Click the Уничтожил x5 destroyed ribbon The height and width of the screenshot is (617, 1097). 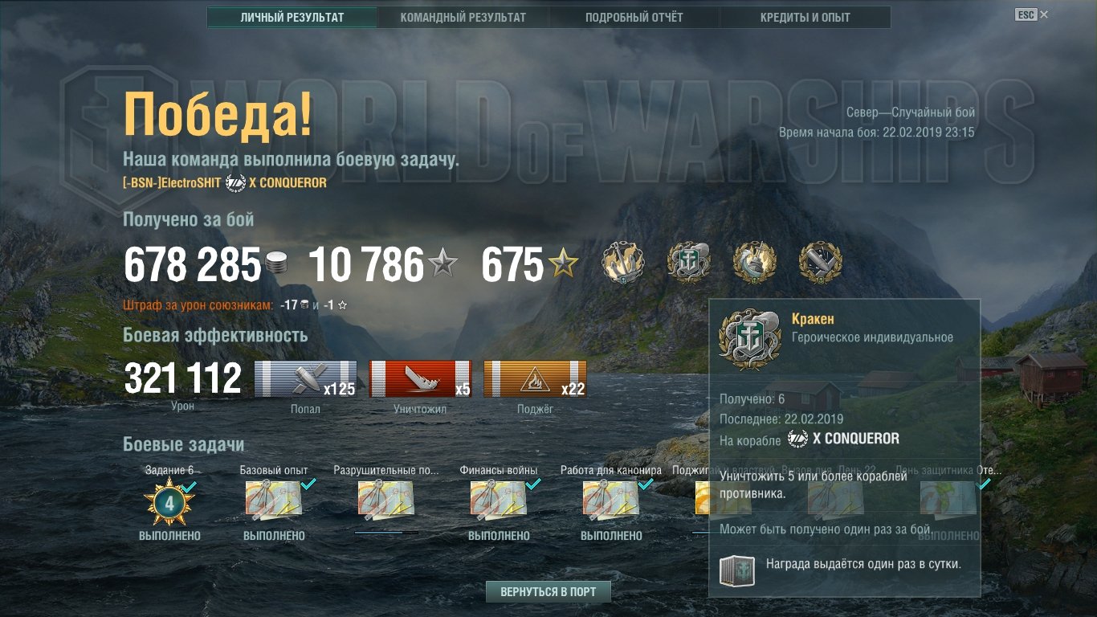tap(420, 378)
